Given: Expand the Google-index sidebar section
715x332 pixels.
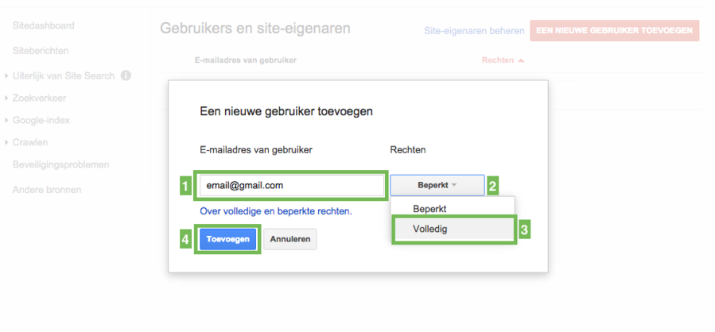Looking at the screenshot, I should (6, 121).
